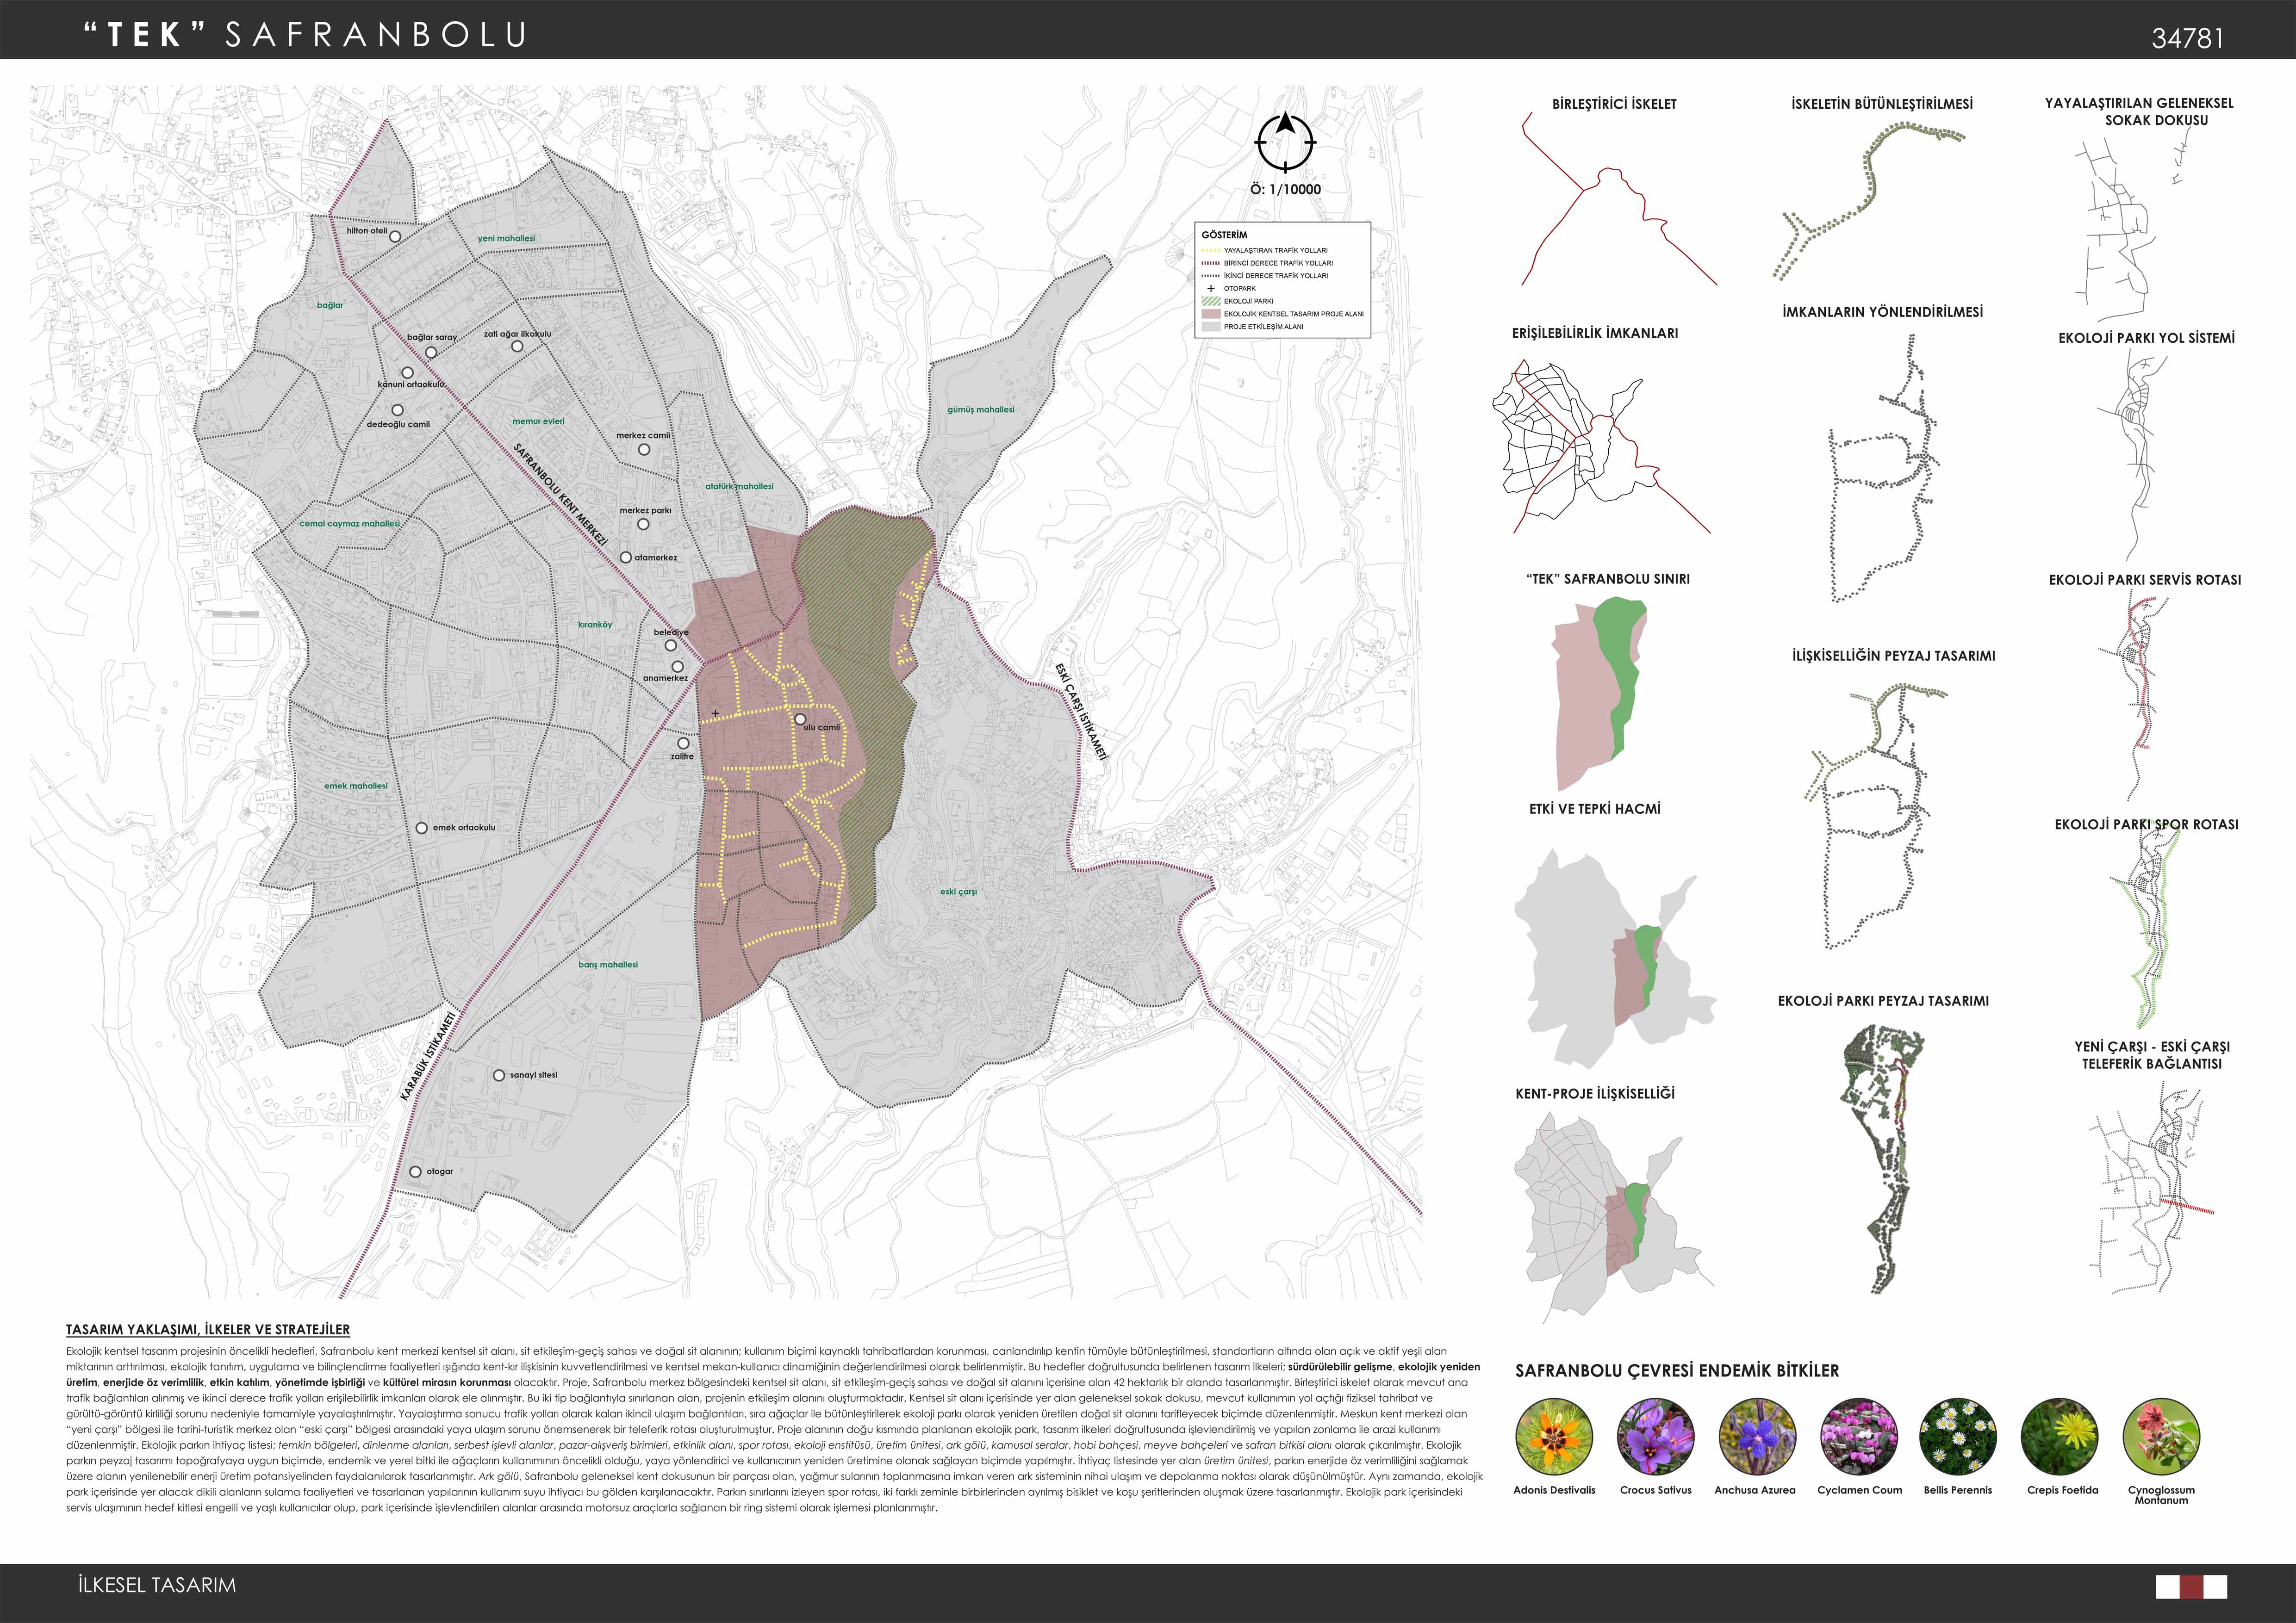Click the Cyclamen Coum flower photo
The image size is (2296, 1623).
[x=1859, y=1437]
